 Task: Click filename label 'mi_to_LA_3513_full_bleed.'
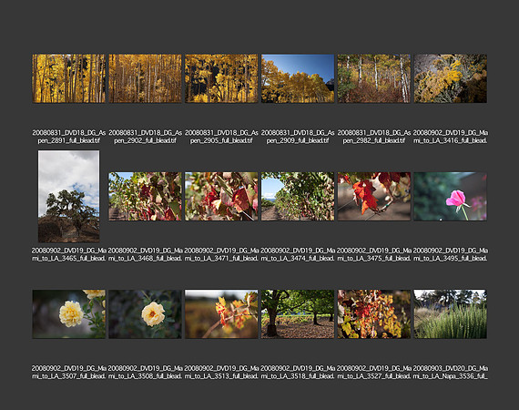(221, 376)
